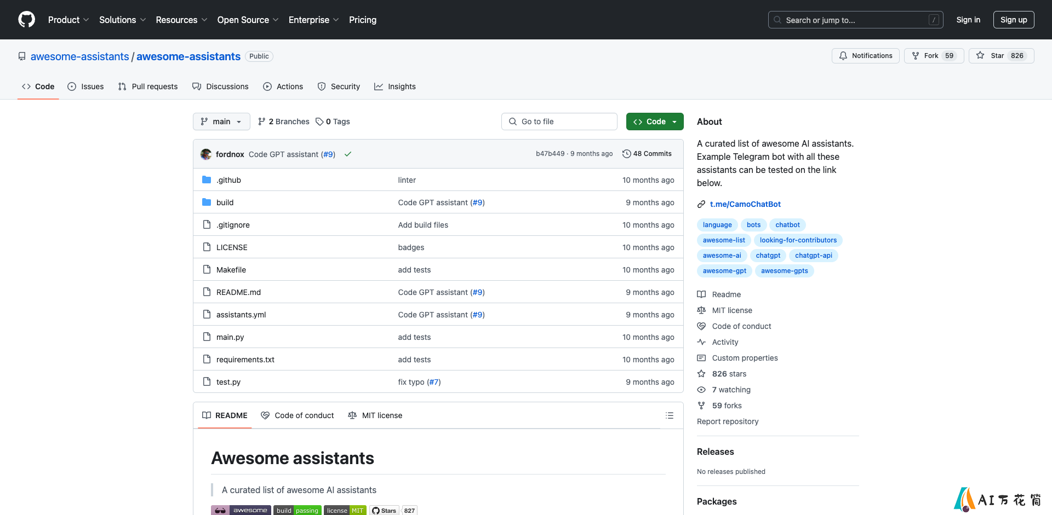The width and height of the screenshot is (1052, 515).
Task: Open the Enterprise dropdown
Action: pyautogui.click(x=313, y=20)
